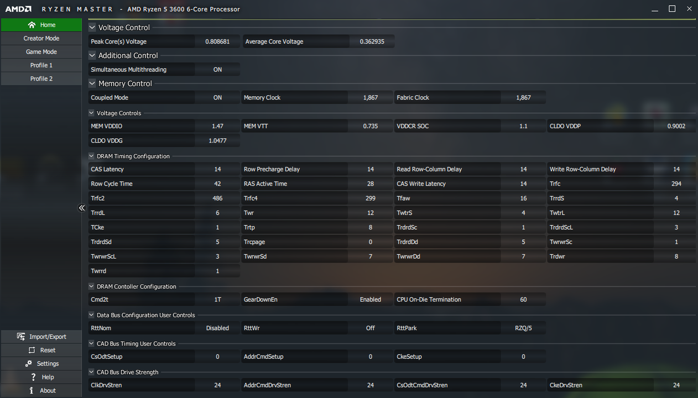Click the Trtp row

pos(317,227)
